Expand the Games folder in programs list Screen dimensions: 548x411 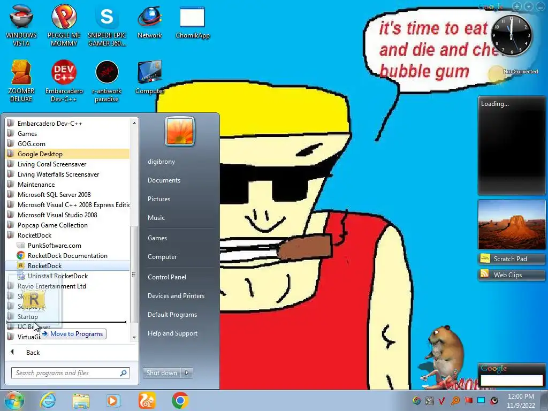(67, 133)
